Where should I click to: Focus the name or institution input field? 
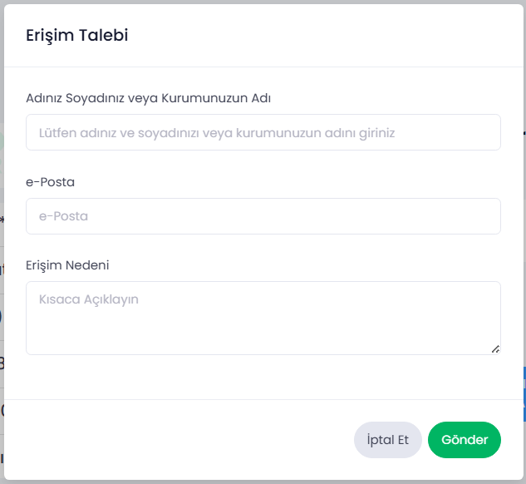click(x=263, y=132)
